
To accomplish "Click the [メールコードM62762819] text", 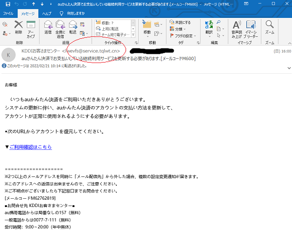I will point(30,198).
